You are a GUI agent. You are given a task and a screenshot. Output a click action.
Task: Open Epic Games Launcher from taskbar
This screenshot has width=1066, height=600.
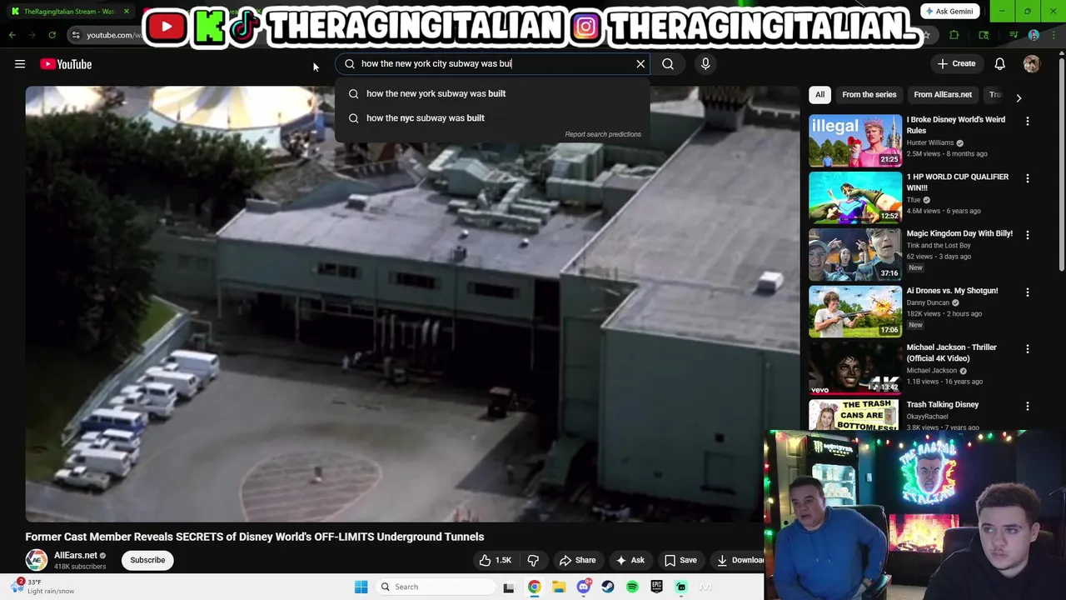pyautogui.click(x=656, y=587)
